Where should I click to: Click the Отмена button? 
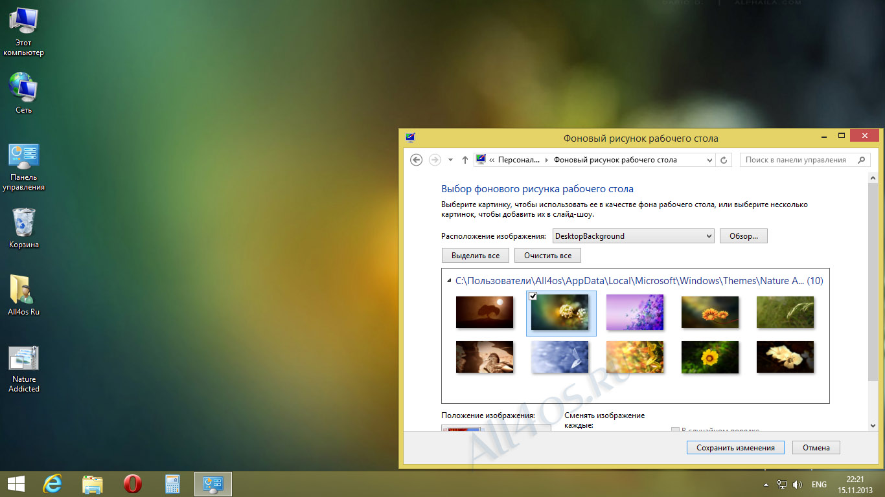click(816, 447)
